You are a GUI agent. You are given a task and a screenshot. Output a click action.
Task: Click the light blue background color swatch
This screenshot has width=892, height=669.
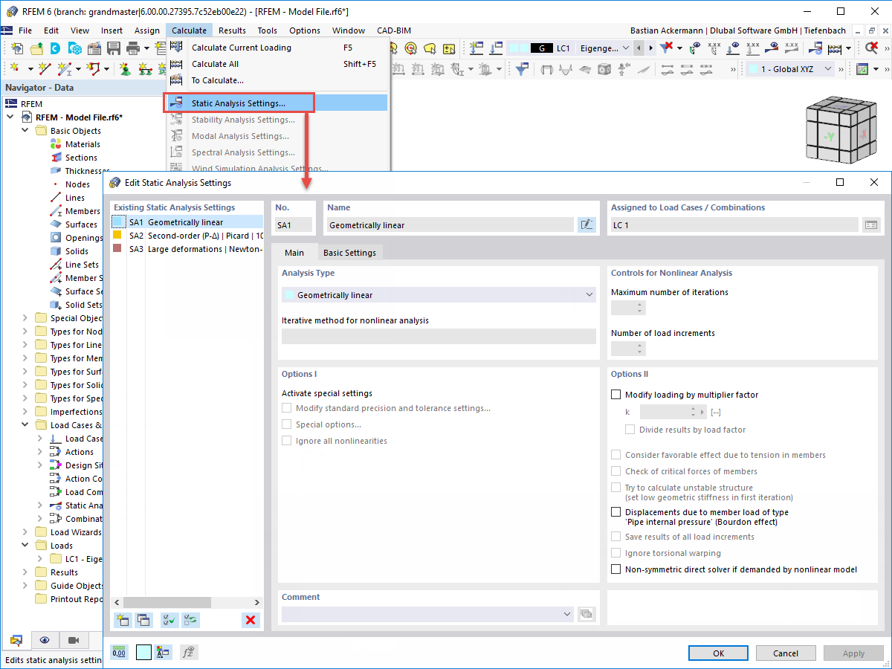(x=144, y=652)
